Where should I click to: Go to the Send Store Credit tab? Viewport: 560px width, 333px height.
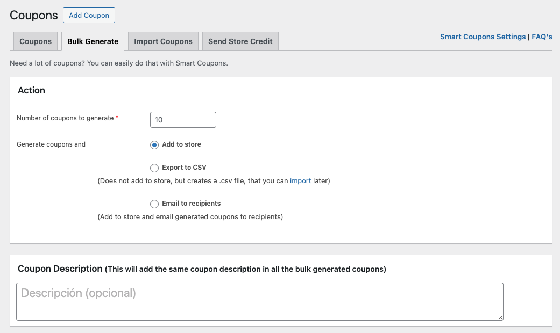[240, 41]
